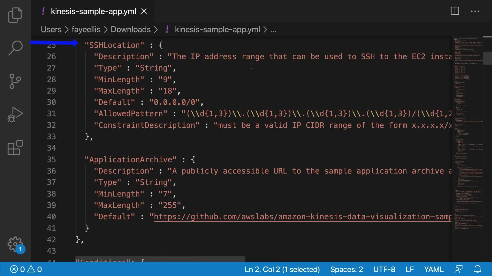The height and width of the screenshot is (276, 492).
Task: Select the kinesis-sample-app.yml editor tab
Action: tap(93, 11)
